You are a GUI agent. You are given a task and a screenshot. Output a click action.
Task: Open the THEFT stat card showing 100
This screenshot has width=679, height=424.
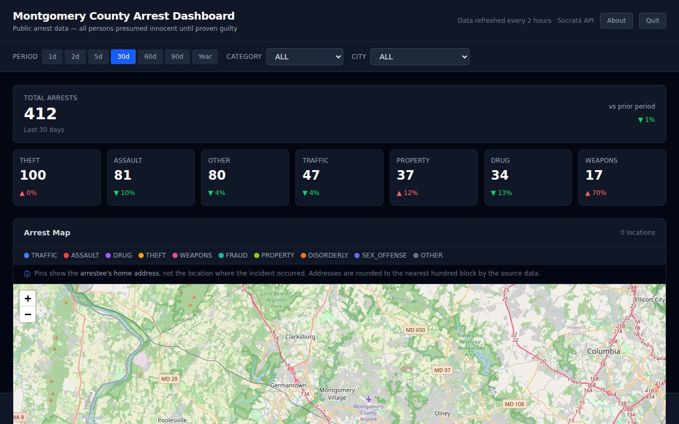point(57,178)
